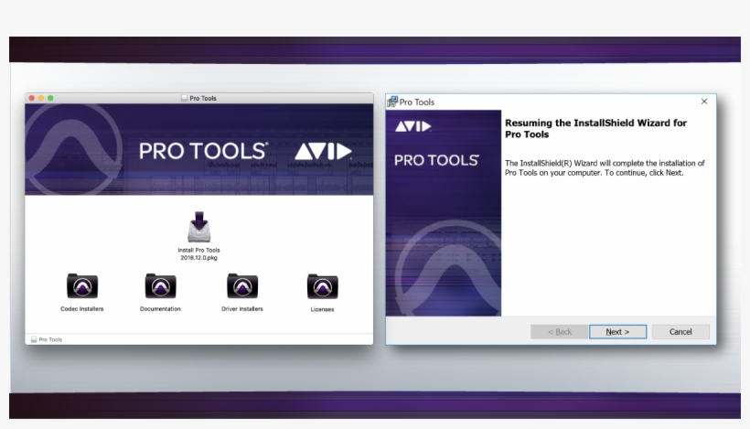This screenshot has width=750, height=429.
Task: Click the 'Driver Installers' folder label
Action: click(x=242, y=309)
